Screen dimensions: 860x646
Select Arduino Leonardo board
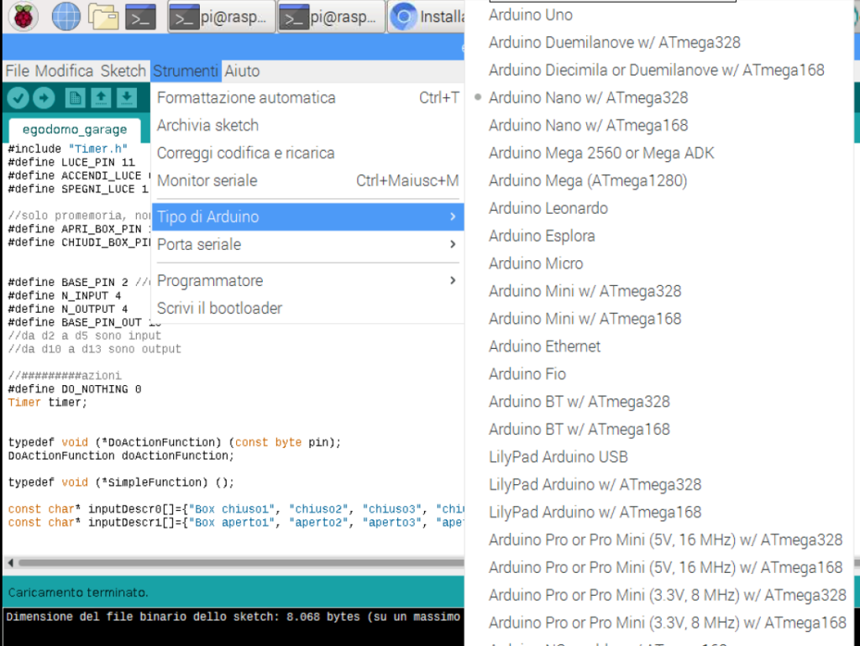[x=659, y=208]
